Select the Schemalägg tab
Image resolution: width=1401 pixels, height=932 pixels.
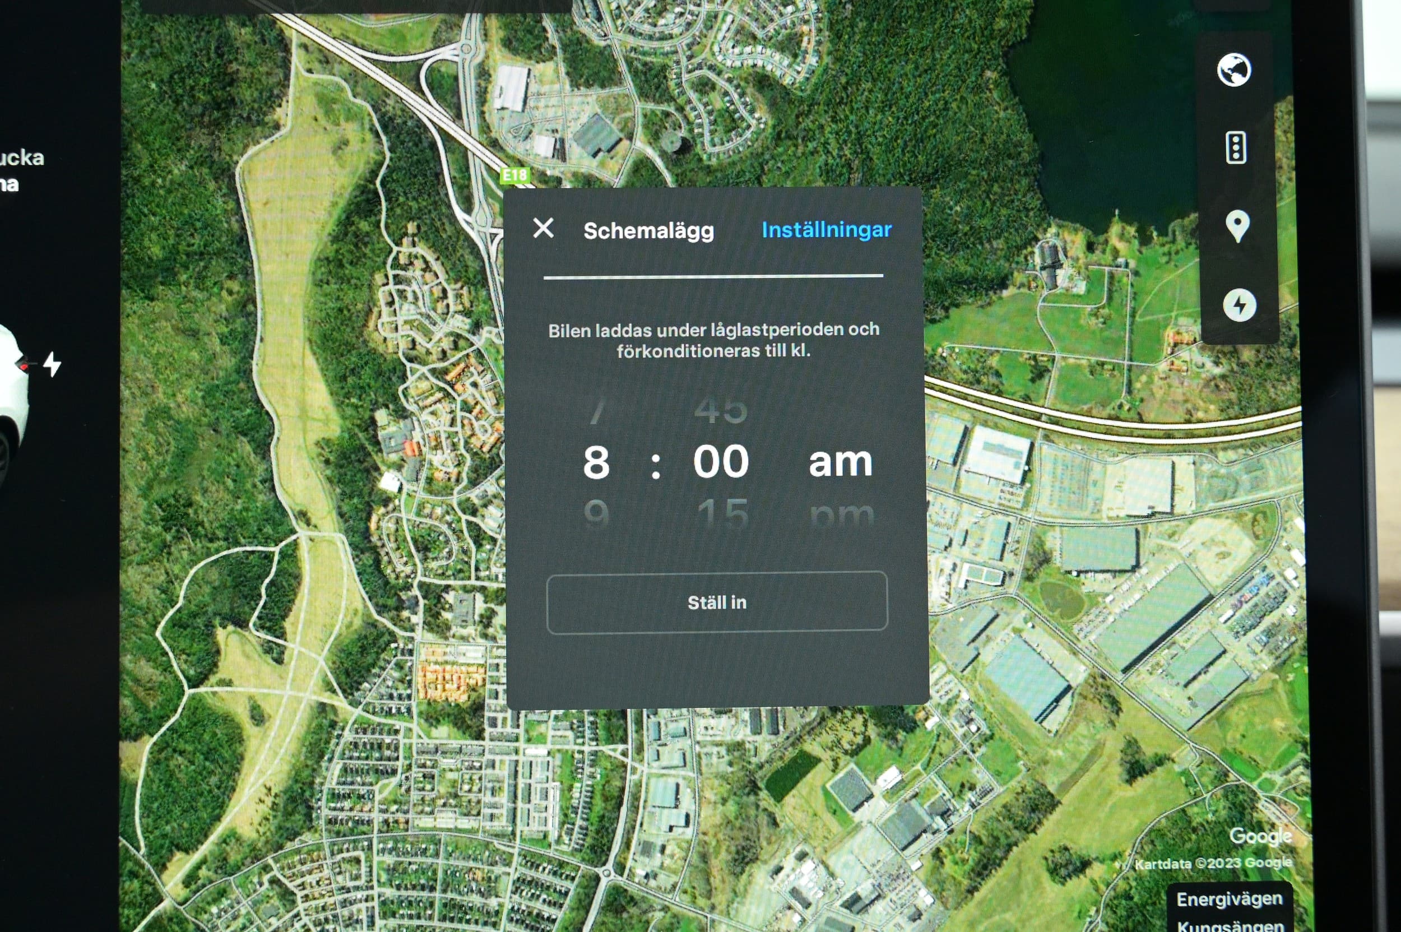648,231
